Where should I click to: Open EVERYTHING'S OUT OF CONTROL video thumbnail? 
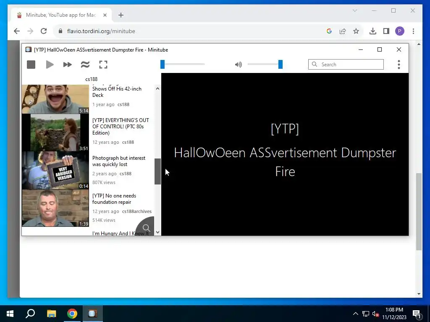pos(55,133)
